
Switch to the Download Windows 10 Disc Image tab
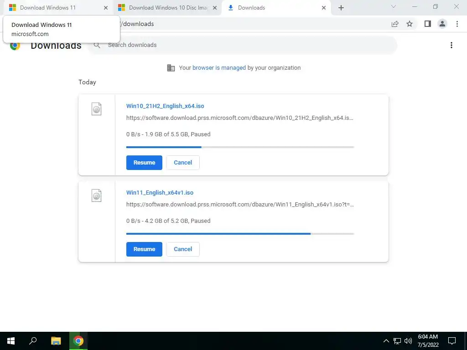click(x=168, y=8)
